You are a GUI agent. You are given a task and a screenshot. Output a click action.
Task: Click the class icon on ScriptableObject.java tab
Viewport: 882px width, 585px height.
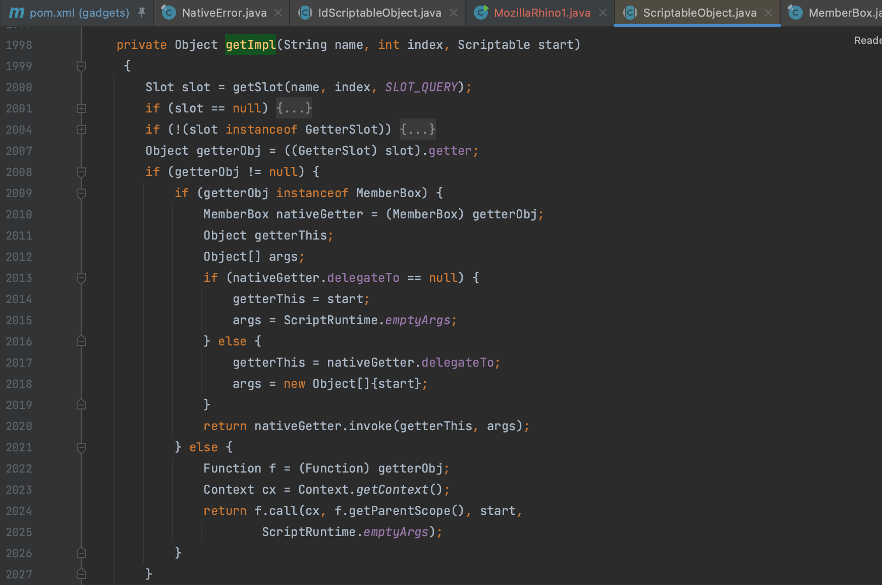pos(630,12)
